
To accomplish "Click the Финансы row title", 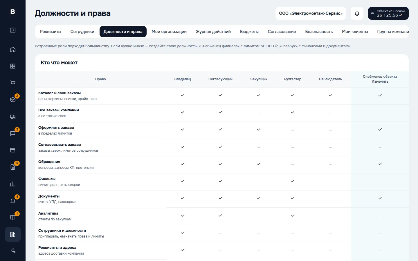I will tap(47, 179).
